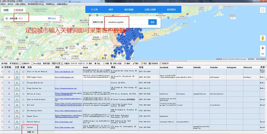Open the 海关数据深度分析 menu
This screenshot has width=267, height=134.
coord(35,4)
